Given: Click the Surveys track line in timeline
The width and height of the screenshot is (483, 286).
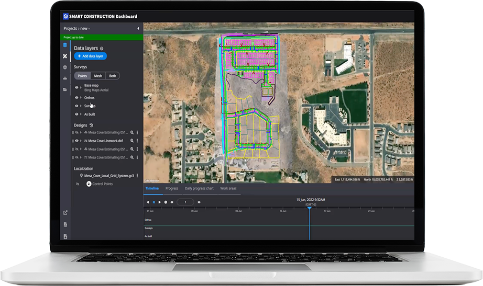Looking at the screenshot, I should (x=279, y=226).
